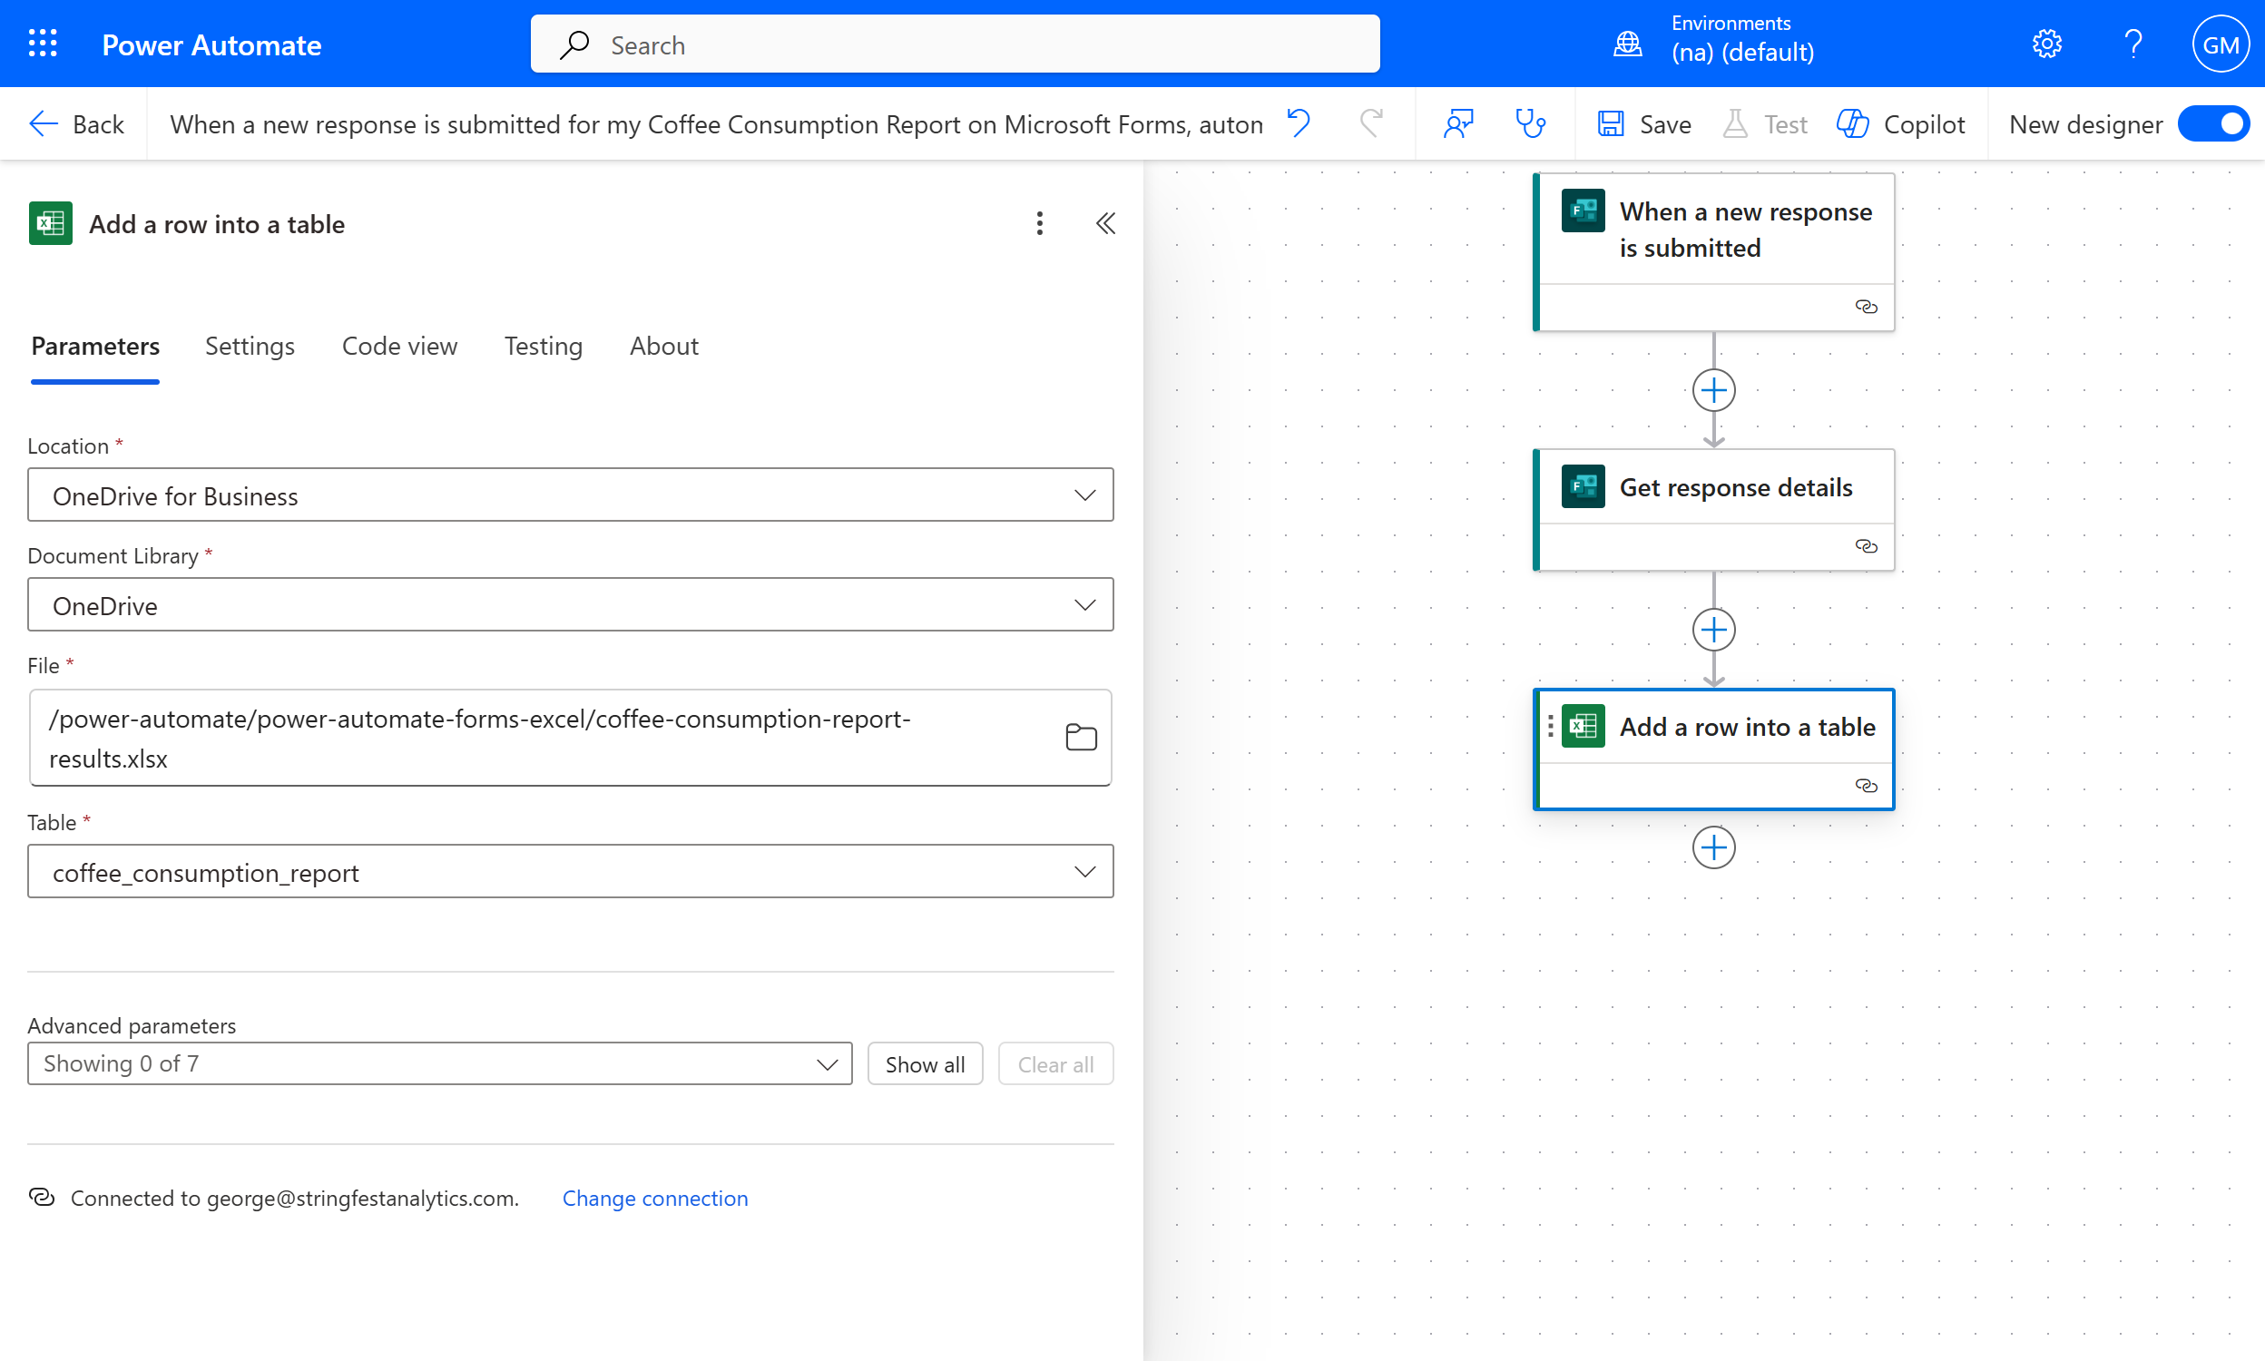Image resolution: width=2265 pixels, height=1361 pixels.
Task: Click the undo arrow icon
Action: pos(1299,122)
